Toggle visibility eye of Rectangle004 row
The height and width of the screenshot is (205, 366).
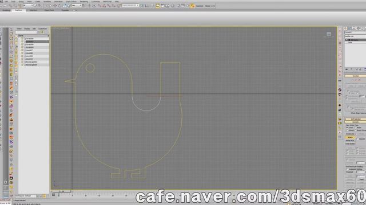22,65
